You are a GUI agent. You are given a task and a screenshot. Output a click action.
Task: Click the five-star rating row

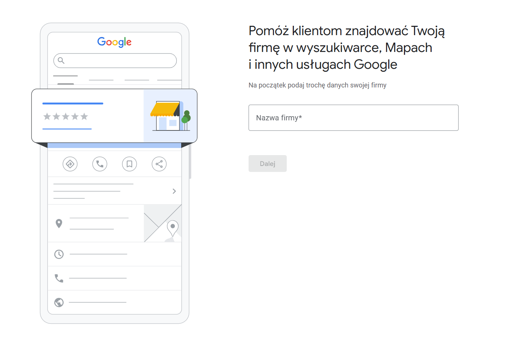[66, 117]
